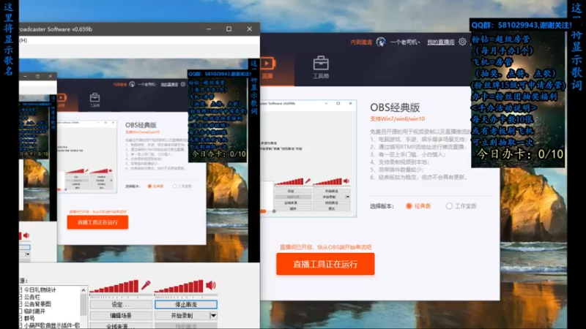Open settings gear in the streaming tool header
Screen dimensions: 586x329
pos(462,42)
